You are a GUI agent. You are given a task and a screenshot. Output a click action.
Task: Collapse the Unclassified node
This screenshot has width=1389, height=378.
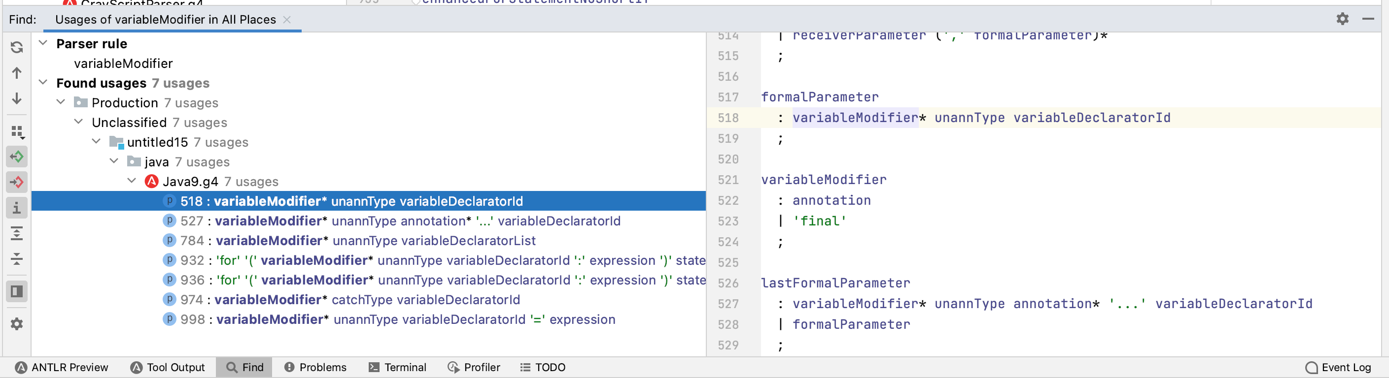[x=79, y=122]
